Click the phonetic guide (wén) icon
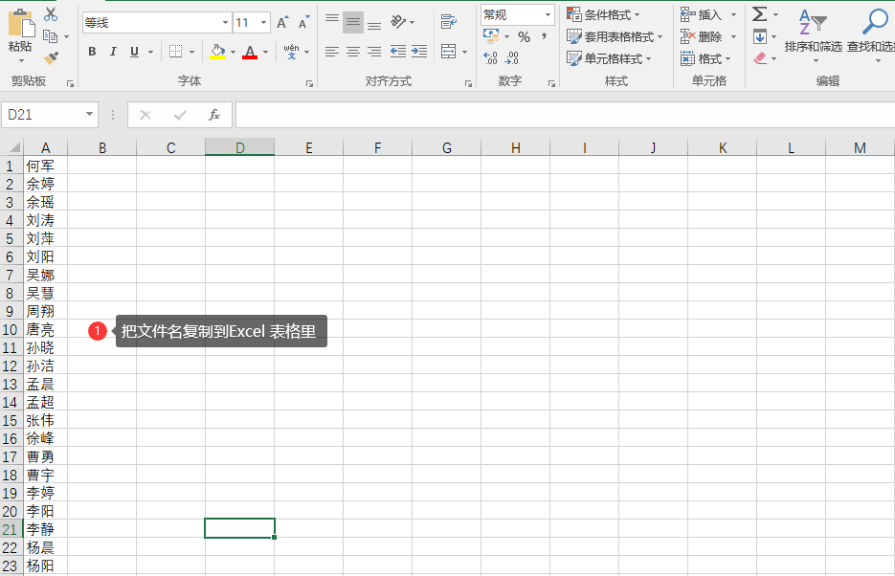Image resolution: width=895 pixels, height=576 pixels. pyautogui.click(x=292, y=52)
